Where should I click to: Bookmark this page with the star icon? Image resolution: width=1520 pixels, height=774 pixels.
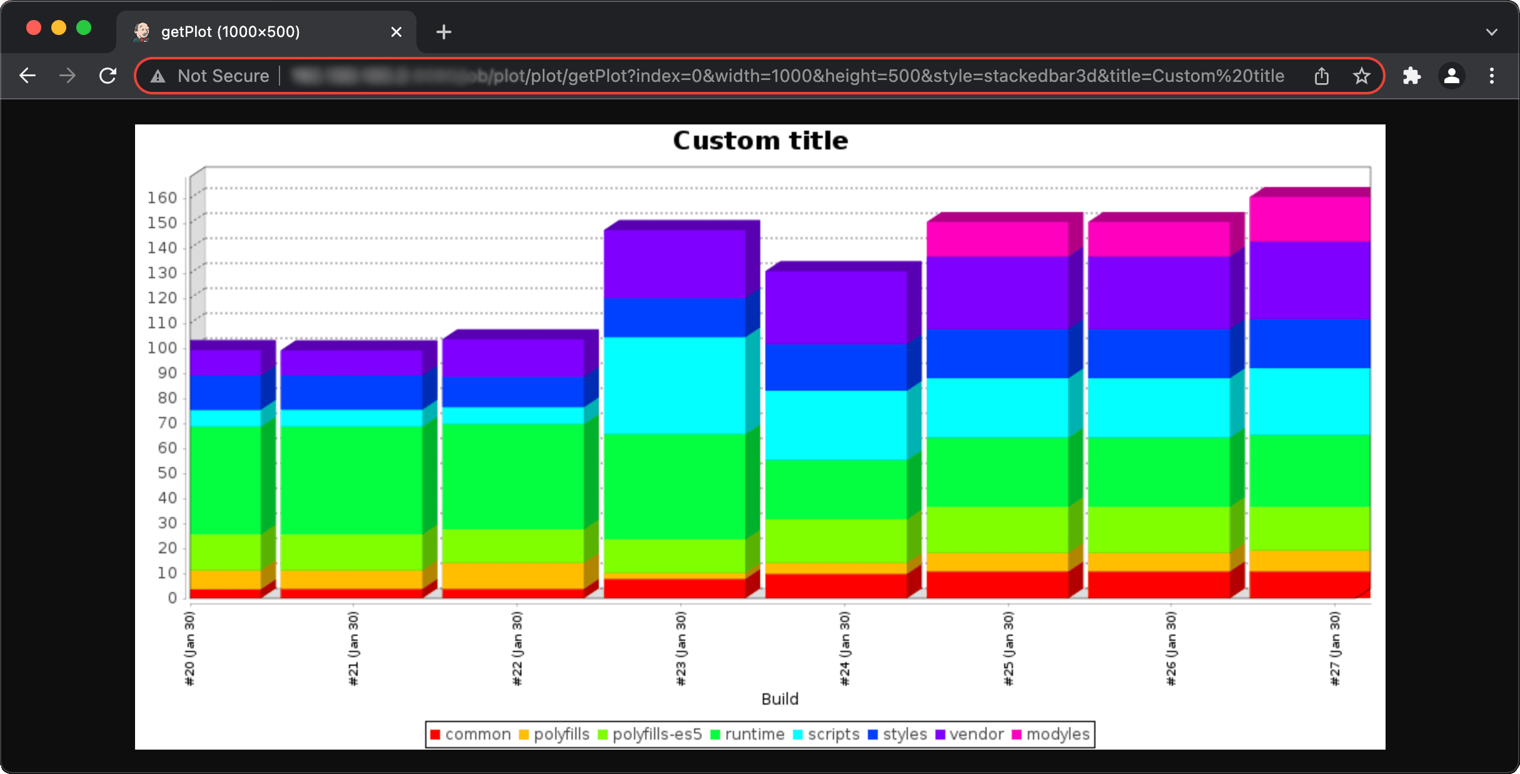(x=1361, y=76)
